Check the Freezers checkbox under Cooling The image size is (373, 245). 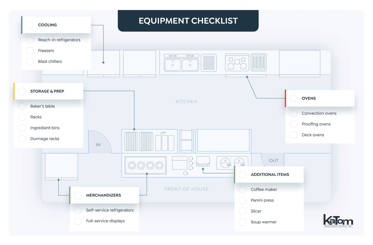(30, 50)
